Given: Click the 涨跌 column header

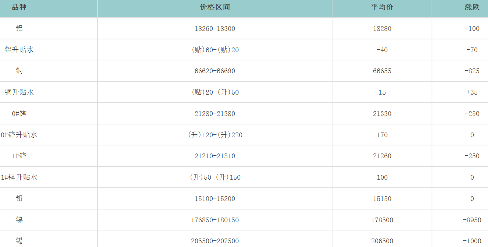Looking at the screenshot, I should (472, 7).
